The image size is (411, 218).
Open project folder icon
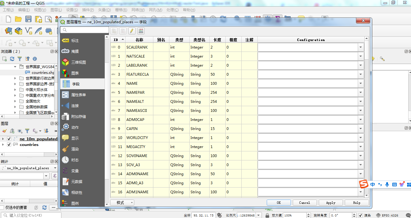click(18, 19)
